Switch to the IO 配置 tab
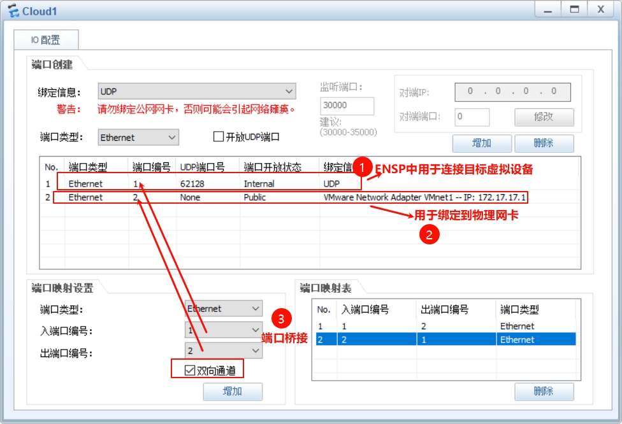This screenshot has height=424, width=622. [46, 39]
